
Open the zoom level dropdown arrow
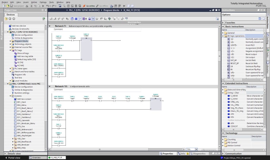click(196, 149)
